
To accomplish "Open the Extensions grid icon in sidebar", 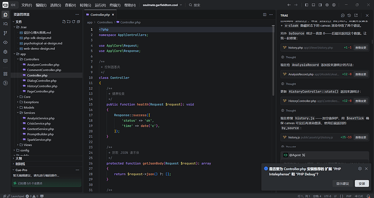I will (x=5, y=74).
